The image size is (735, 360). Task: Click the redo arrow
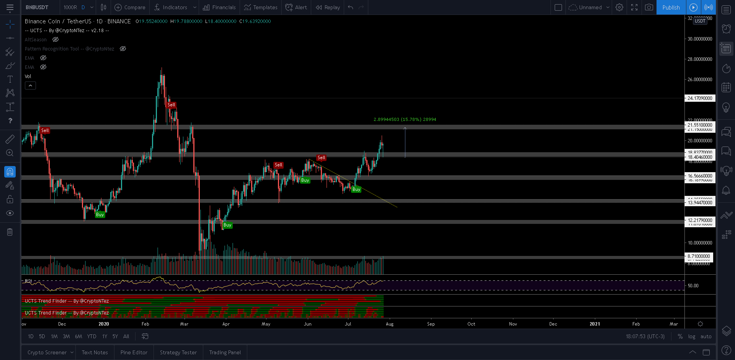(x=361, y=7)
